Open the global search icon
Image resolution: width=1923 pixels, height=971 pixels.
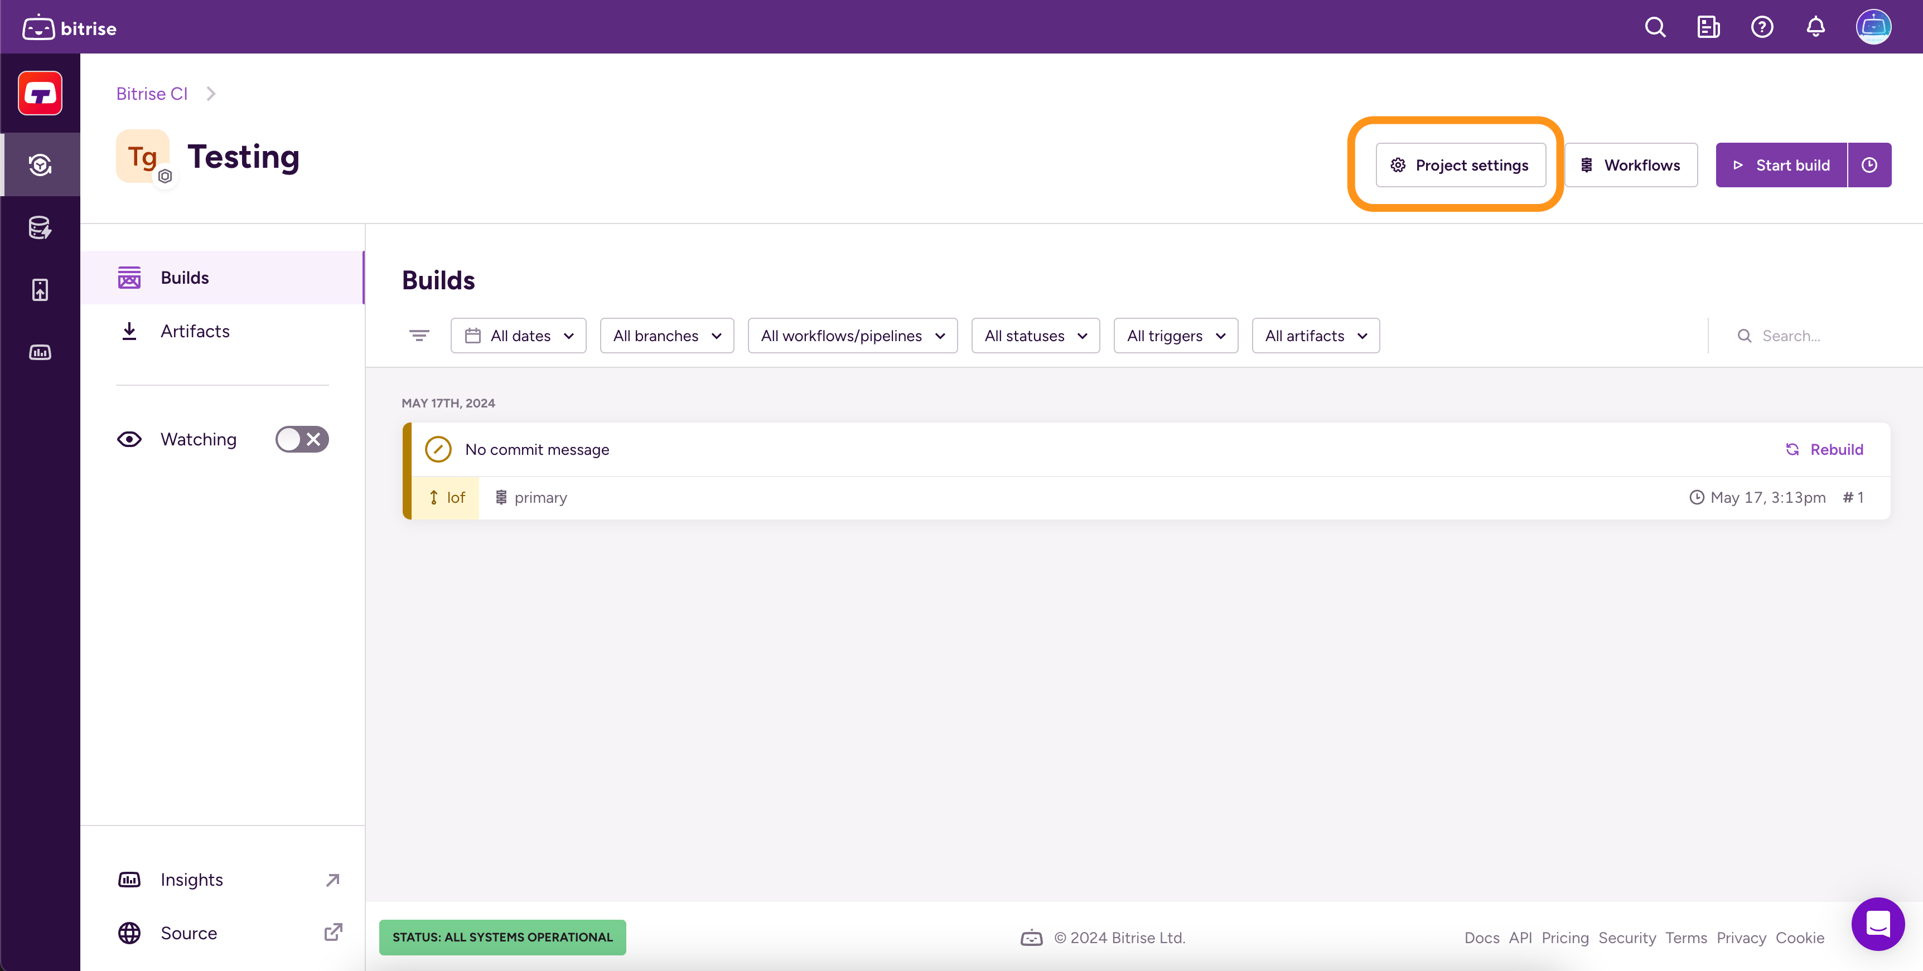[1655, 27]
